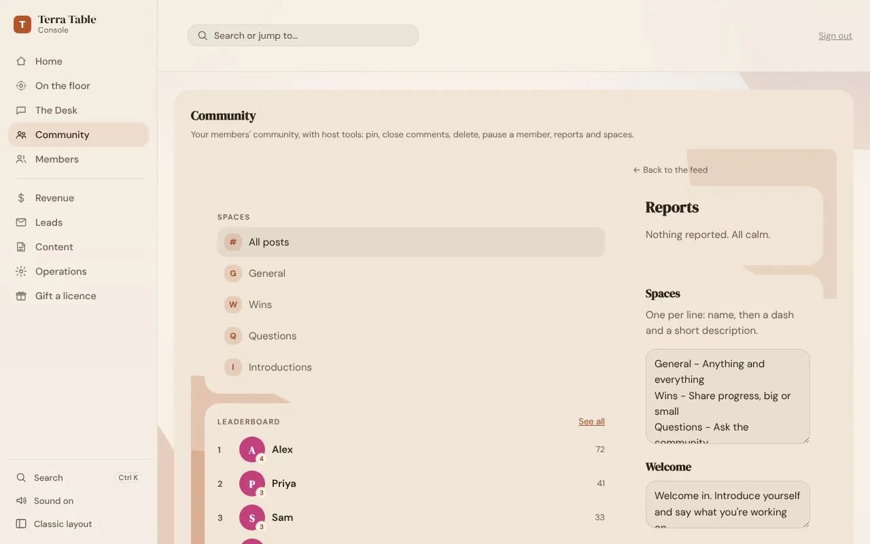Click Priya's score of 41
Viewport: 870px width, 544px height.
[x=601, y=483]
